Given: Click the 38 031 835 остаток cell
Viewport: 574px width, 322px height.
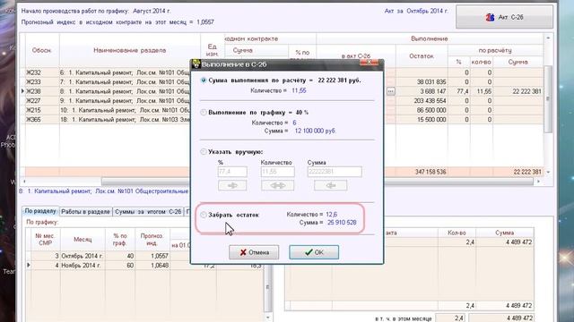Looking at the screenshot, I should tap(422, 81).
